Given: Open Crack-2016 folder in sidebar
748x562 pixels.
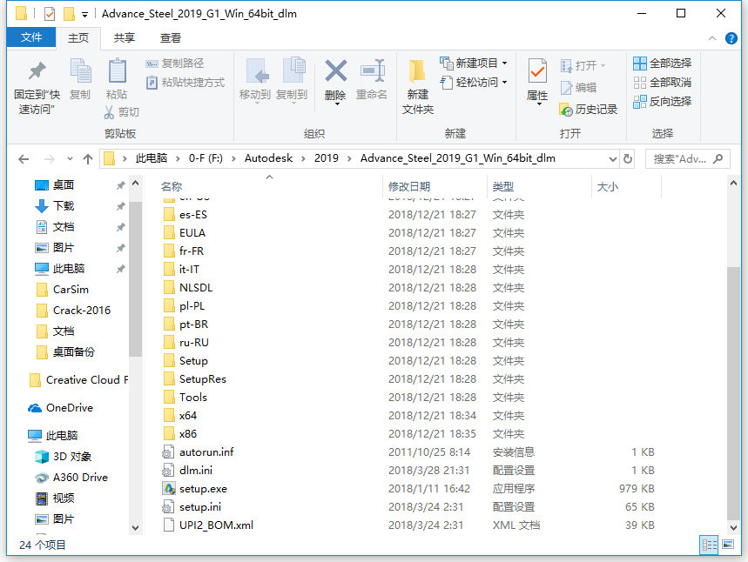Looking at the screenshot, I should (82, 311).
